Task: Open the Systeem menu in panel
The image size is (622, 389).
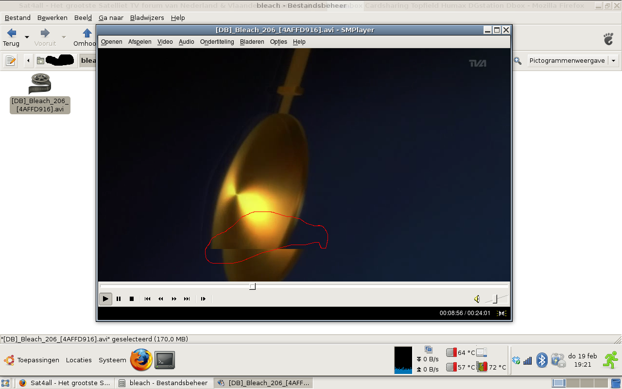Action: pos(112,360)
